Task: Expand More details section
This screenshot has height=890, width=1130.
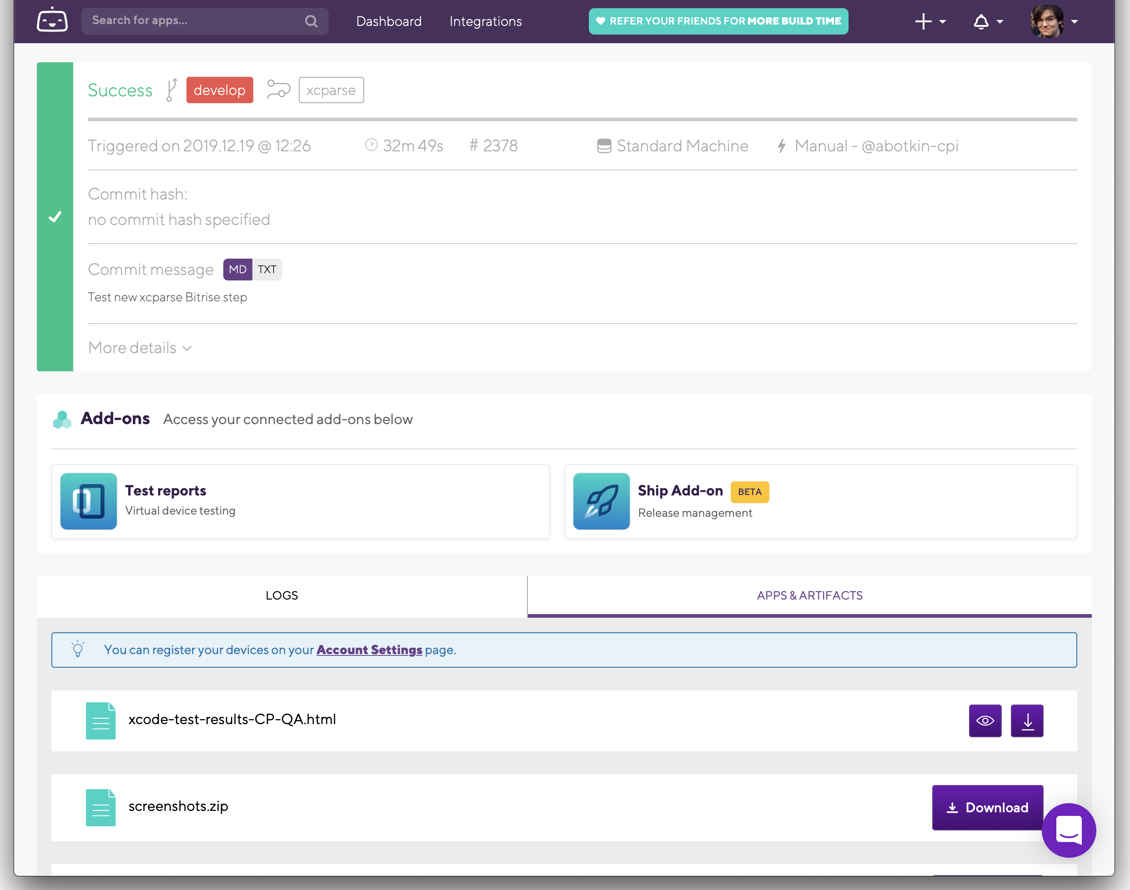Action: (140, 348)
